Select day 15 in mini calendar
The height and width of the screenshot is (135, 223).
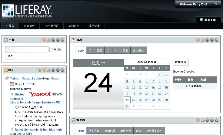click(160, 87)
